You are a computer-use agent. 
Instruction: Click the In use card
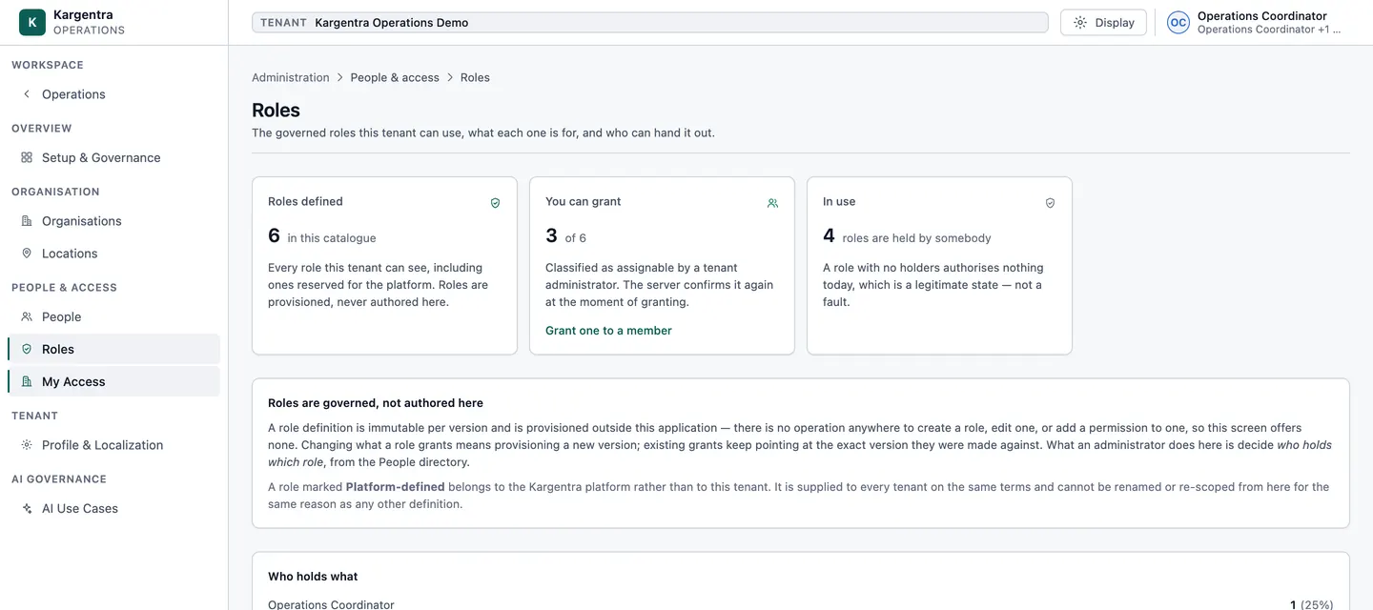pyautogui.click(x=939, y=265)
